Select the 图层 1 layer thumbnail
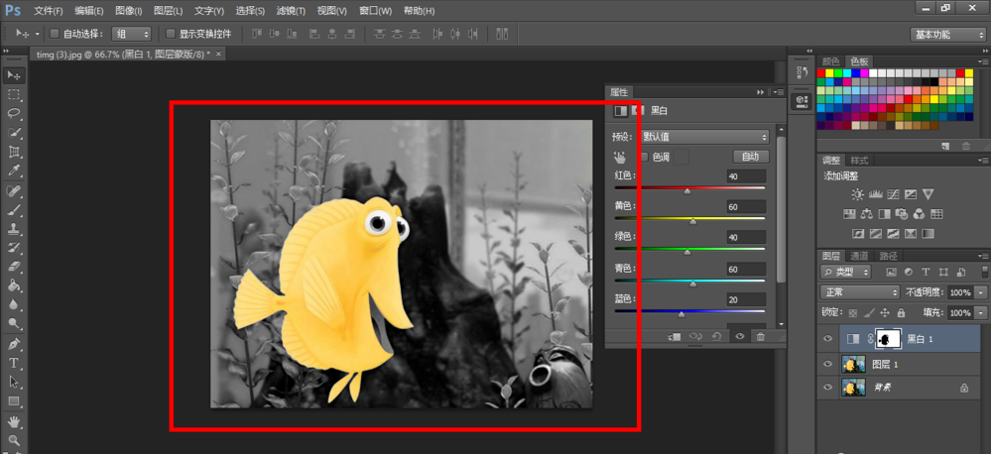 [853, 364]
